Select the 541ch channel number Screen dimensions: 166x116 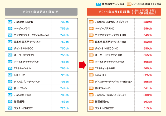pos(148,88)
